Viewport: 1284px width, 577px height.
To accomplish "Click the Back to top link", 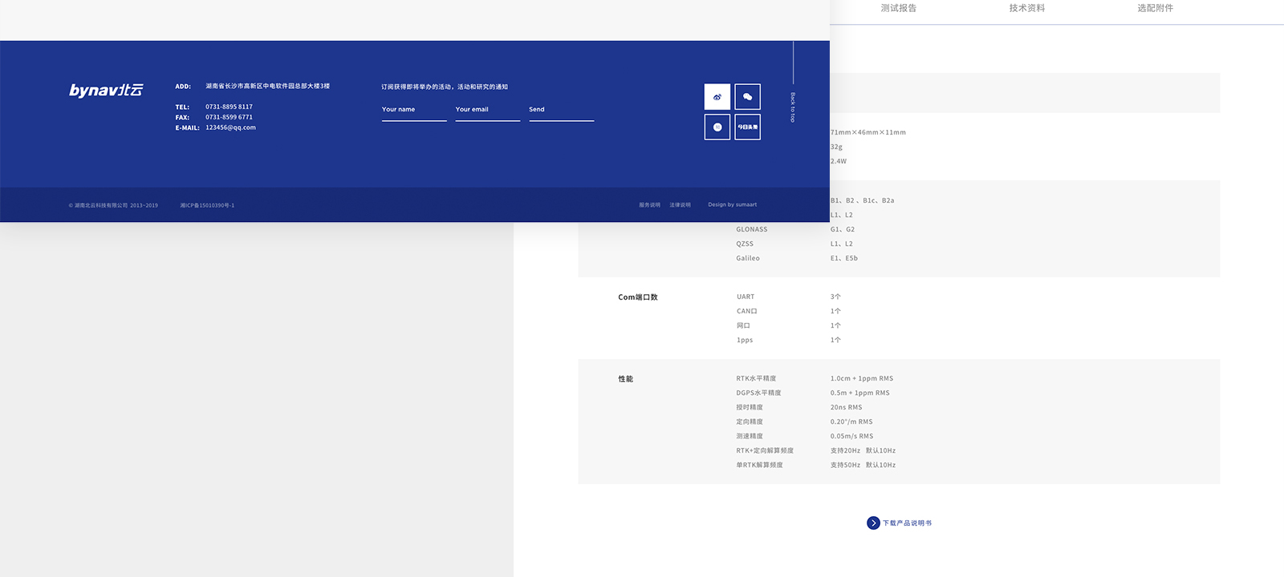I will [793, 107].
